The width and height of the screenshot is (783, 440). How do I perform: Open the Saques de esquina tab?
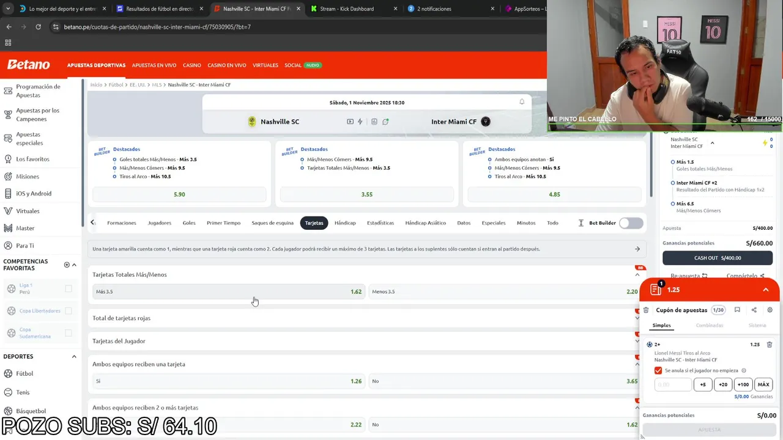pyautogui.click(x=273, y=223)
